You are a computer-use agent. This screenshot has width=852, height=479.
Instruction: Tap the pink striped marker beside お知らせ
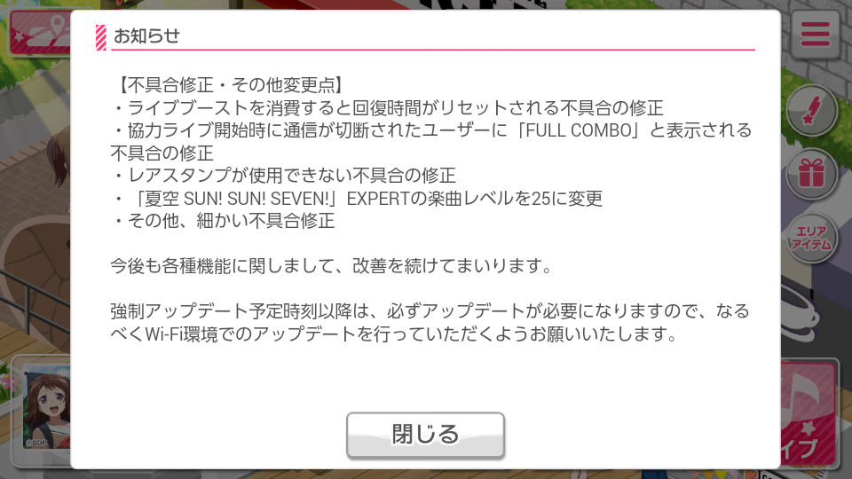pyautogui.click(x=101, y=37)
